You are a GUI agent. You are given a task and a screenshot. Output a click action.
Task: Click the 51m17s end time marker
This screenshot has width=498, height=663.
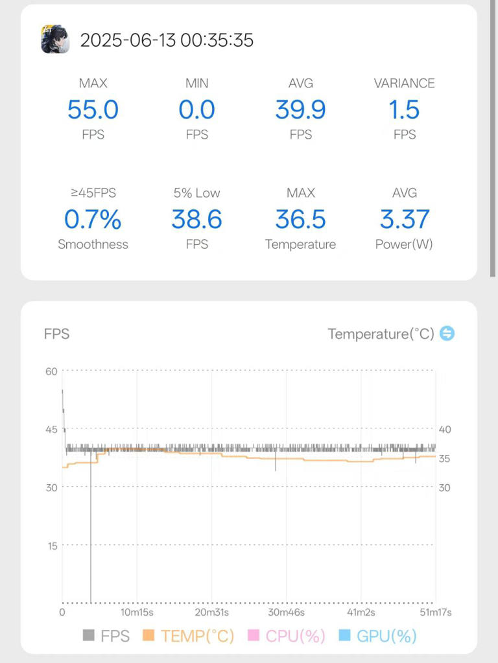(x=435, y=612)
